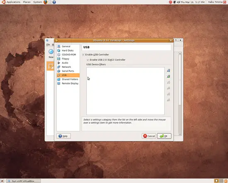Click the Sun xVM VirtualBox taskbar item

pyautogui.click(x=23, y=181)
